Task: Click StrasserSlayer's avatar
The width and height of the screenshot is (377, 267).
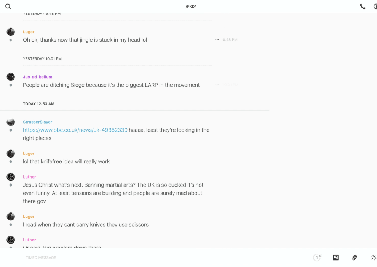Action: click(x=11, y=122)
